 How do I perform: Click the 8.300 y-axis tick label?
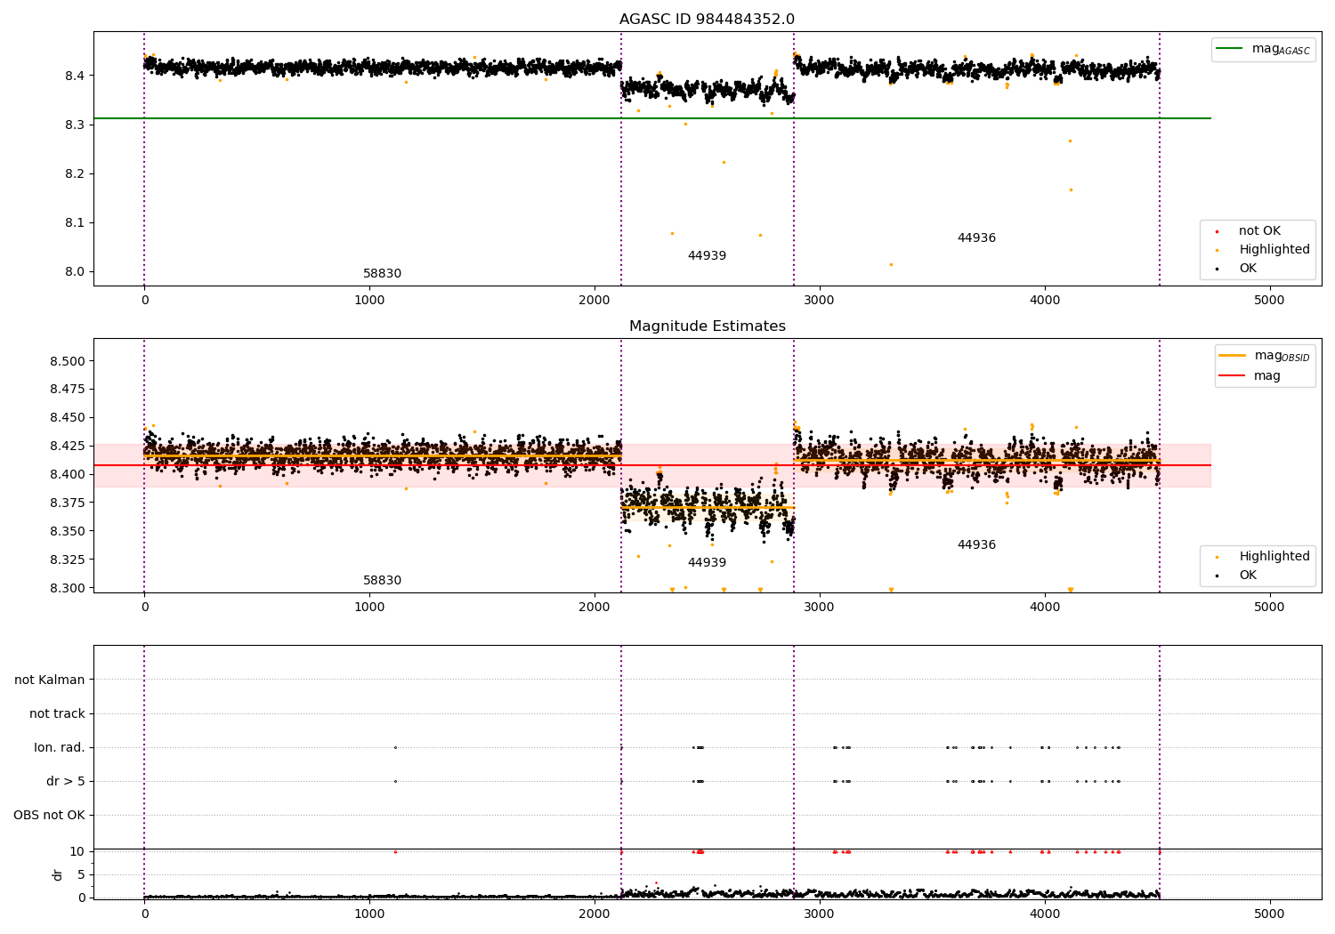[68, 589]
